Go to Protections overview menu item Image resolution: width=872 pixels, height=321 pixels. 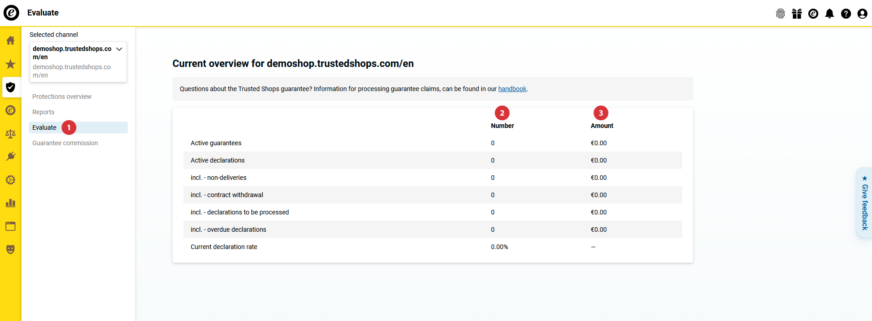62,97
